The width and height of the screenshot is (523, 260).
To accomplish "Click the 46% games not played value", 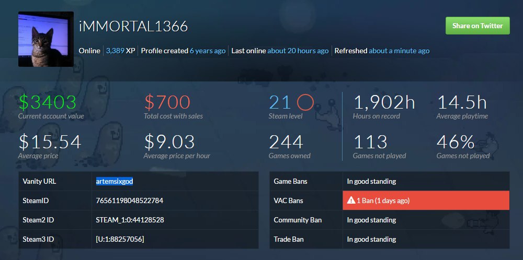I will click(x=456, y=142).
